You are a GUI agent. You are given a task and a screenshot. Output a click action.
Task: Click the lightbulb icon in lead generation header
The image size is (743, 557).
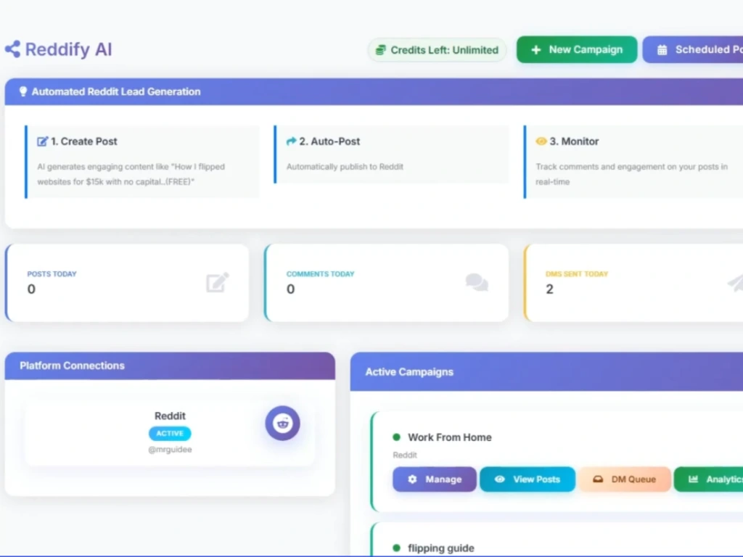[x=22, y=92]
